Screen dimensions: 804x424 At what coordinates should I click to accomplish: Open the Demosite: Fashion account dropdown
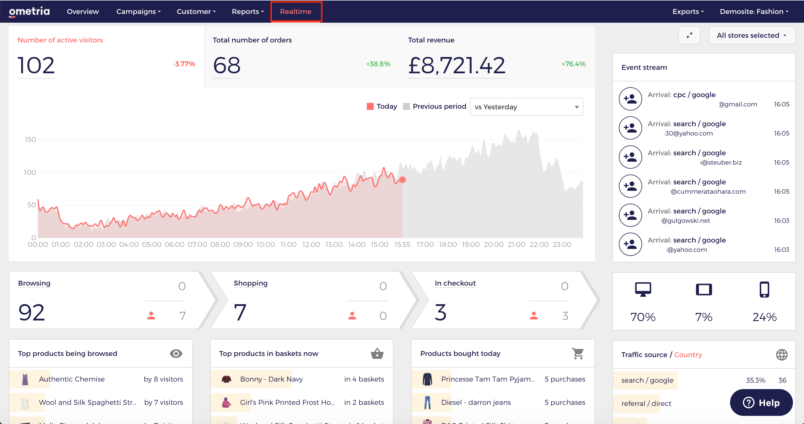click(x=754, y=12)
